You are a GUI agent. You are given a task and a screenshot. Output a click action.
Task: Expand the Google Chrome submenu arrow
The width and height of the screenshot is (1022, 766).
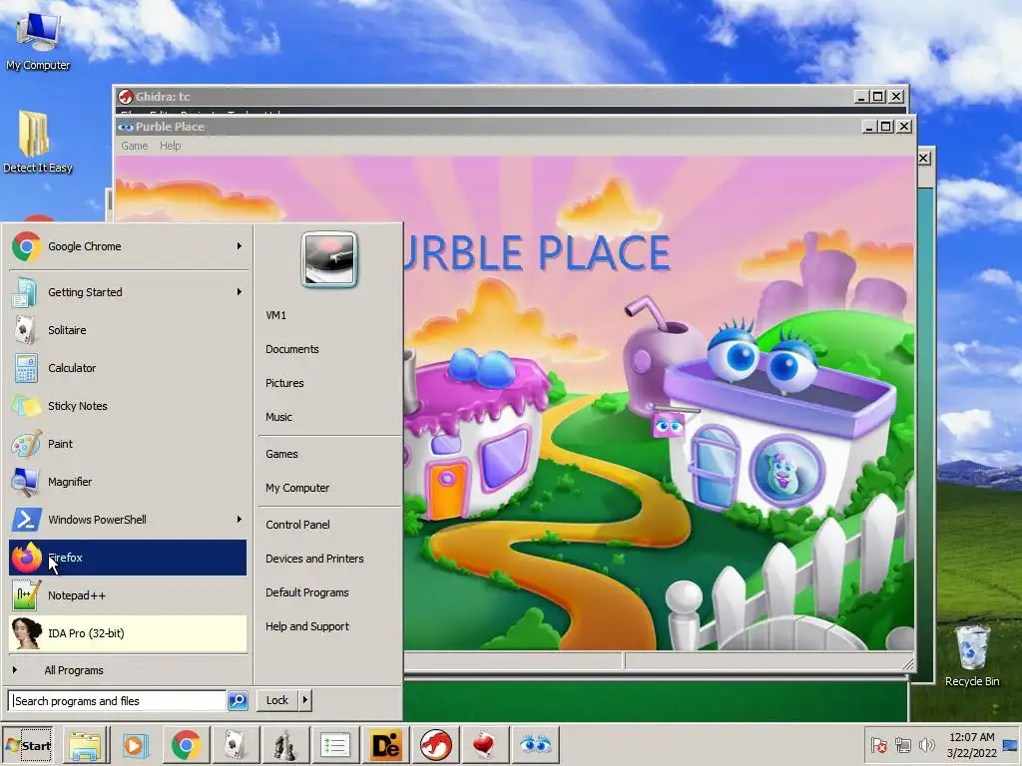[x=240, y=246]
